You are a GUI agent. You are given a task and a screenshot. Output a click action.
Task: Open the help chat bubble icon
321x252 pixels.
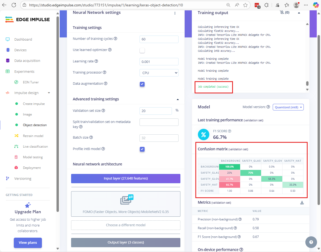[311, 242]
